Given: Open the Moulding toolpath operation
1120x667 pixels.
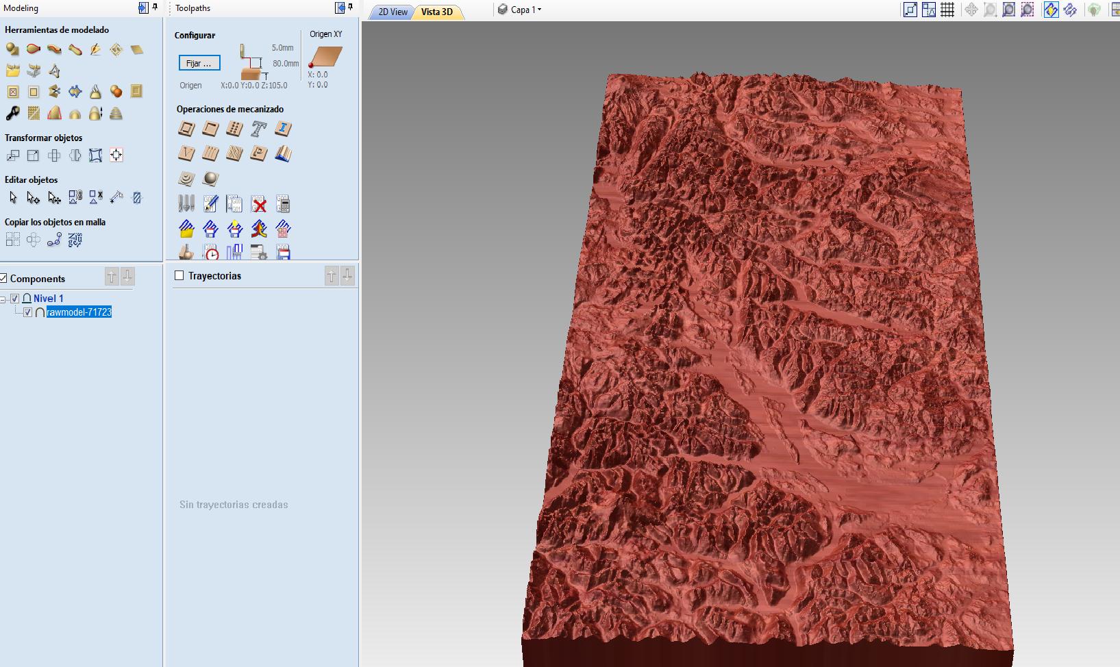Looking at the screenshot, I should (283, 153).
